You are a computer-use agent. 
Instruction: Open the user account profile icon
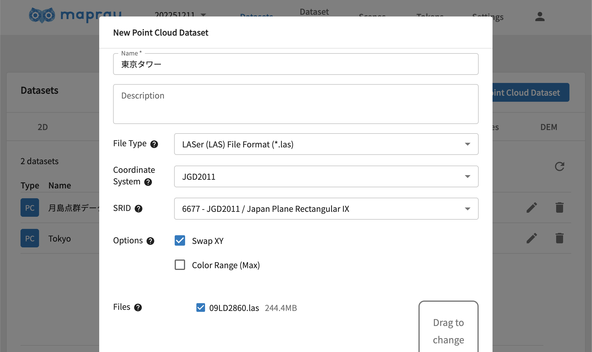click(x=540, y=16)
